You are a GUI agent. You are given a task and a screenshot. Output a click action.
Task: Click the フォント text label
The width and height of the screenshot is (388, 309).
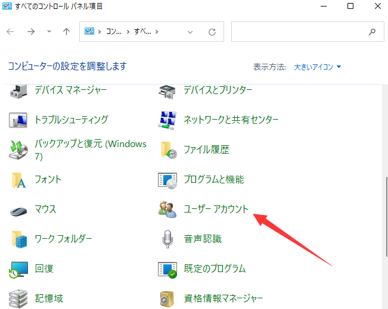click(x=48, y=179)
